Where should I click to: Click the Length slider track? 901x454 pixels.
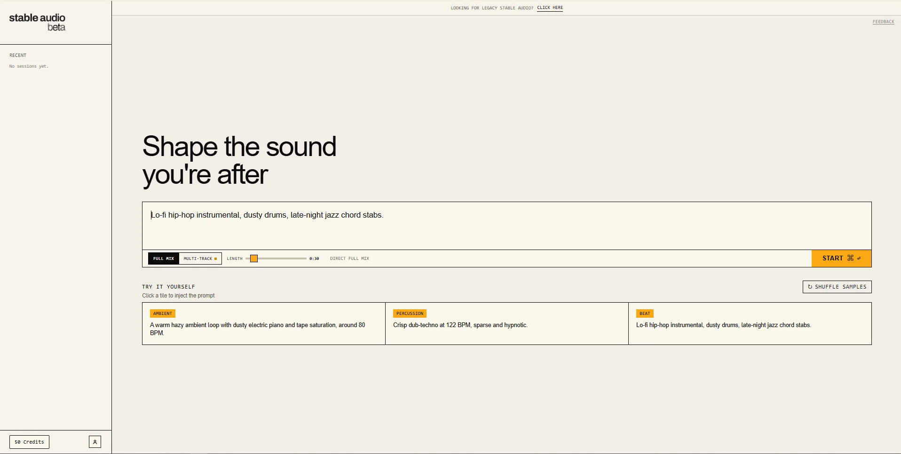pos(276,258)
